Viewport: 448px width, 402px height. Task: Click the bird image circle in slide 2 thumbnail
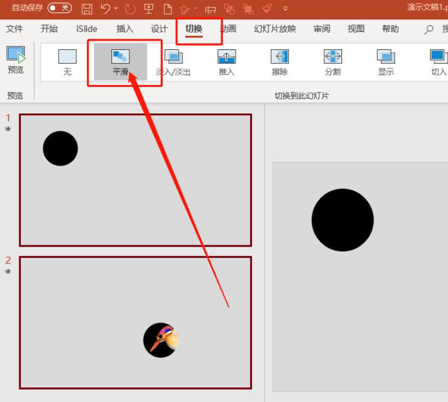point(161,340)
